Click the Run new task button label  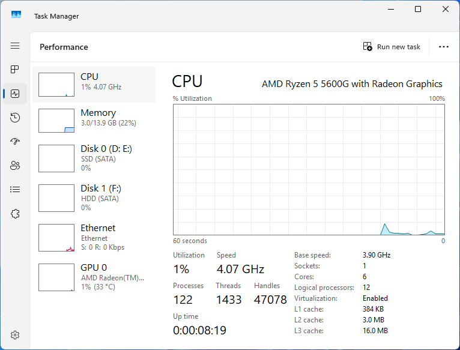[398, 47]
